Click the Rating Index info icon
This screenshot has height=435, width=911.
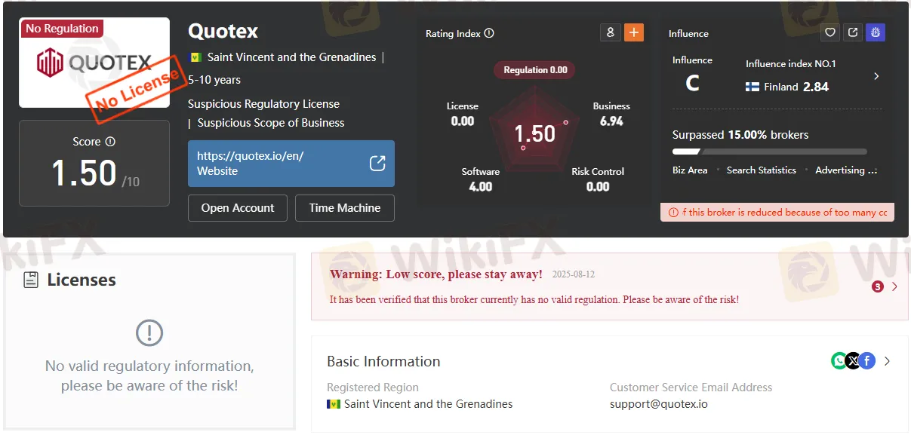pos(489,33)
